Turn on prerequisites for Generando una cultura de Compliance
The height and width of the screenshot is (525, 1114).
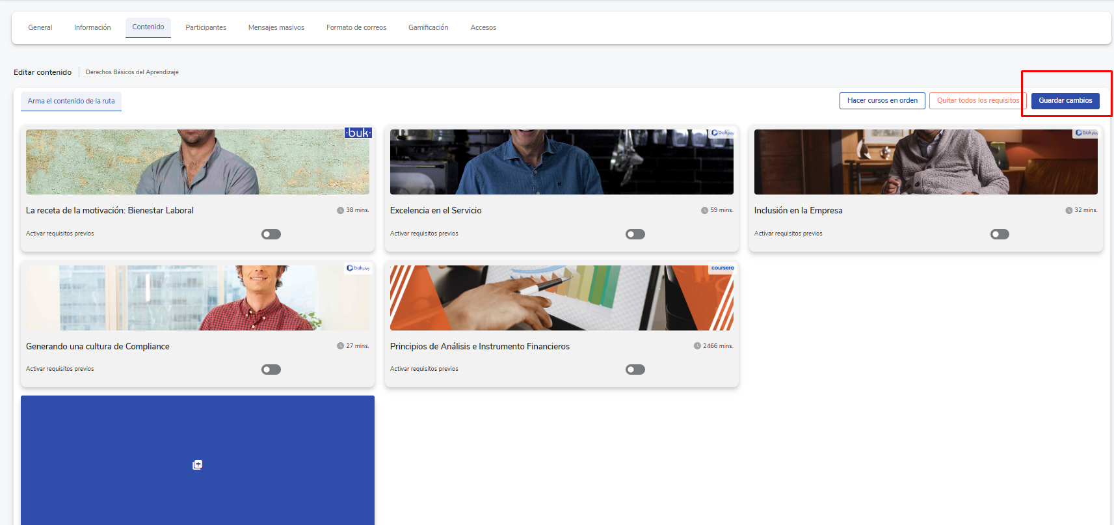271,370
